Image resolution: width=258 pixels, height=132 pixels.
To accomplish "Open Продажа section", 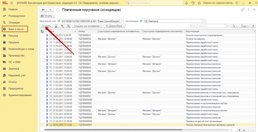I will click(14, 42).
